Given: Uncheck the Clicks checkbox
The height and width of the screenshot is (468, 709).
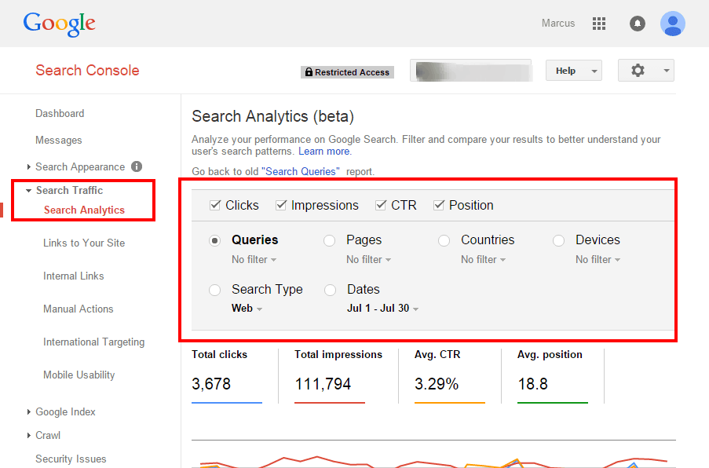Looking at the screenshot, I should (x=215, y=205).
